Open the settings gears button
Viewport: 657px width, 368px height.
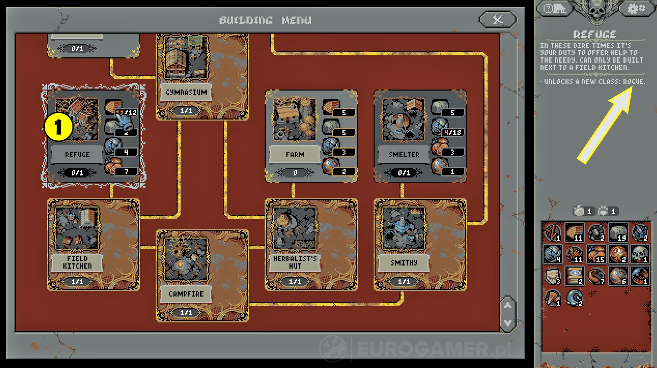(x=637, y=8)
